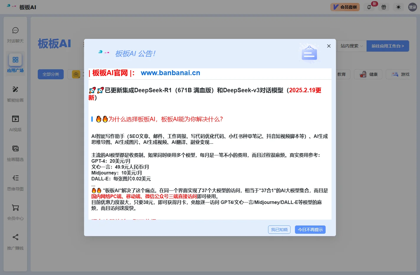Click the 文心一言：49.9元人民币/月 line

(120, 167)
